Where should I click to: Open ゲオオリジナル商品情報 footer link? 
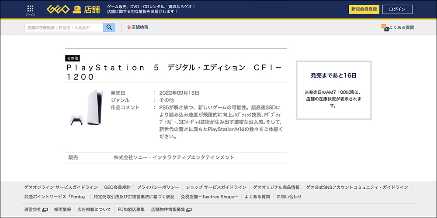point(276,187)
